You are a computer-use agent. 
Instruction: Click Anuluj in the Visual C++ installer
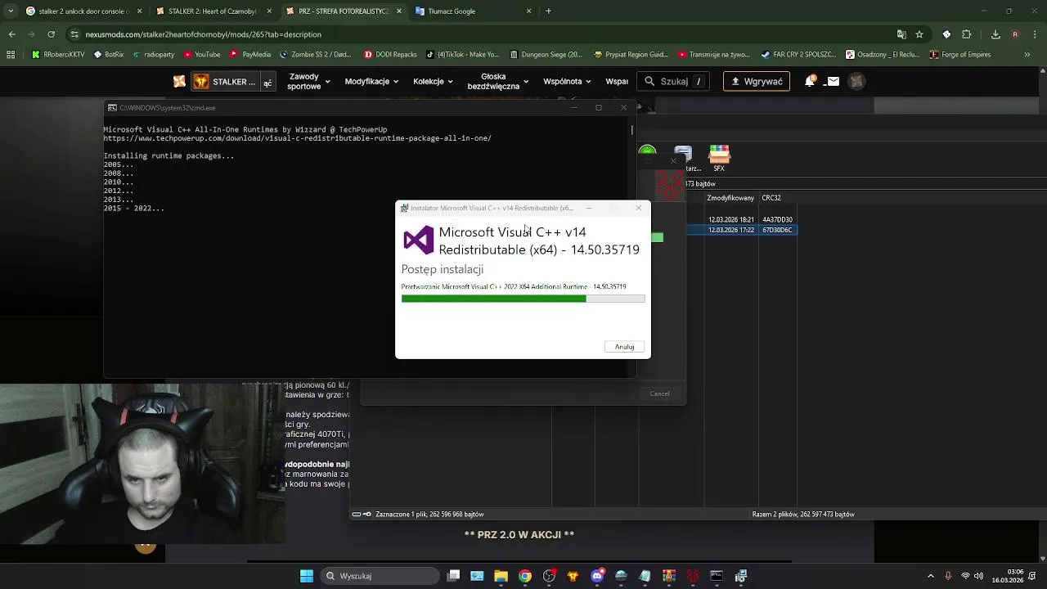click(624, 347)
